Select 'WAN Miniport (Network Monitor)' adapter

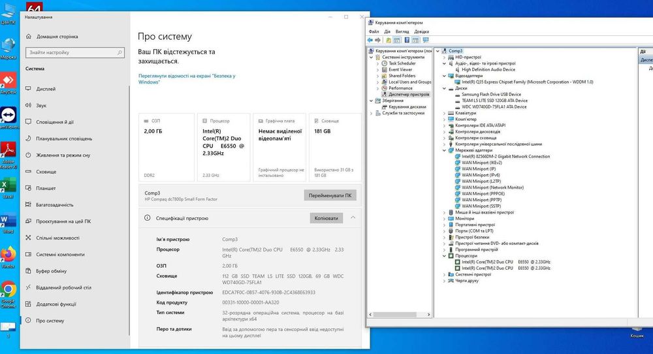(x=492, y=187)
